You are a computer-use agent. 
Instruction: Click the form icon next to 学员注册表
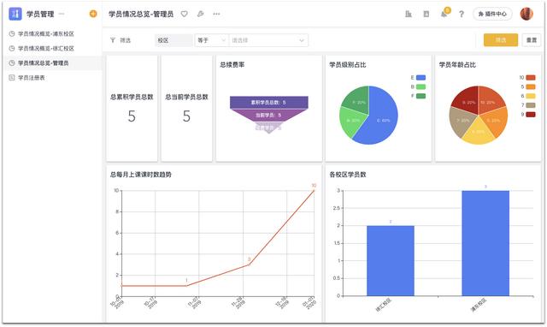pos(12,78)
